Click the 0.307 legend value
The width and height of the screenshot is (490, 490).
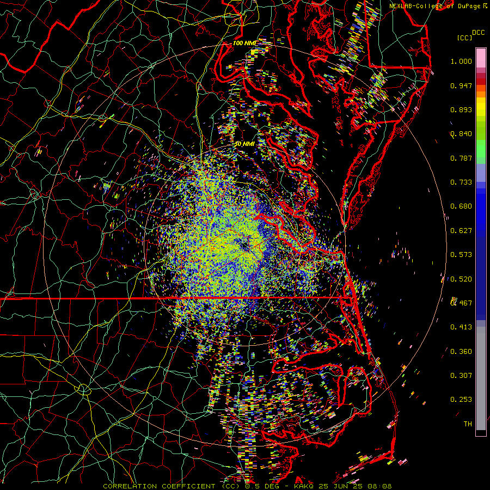pos(461,376)
